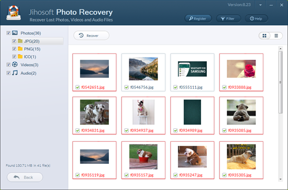288x190 pixels.
Task: Click the scrollbar up arrow
Action: 281,49
